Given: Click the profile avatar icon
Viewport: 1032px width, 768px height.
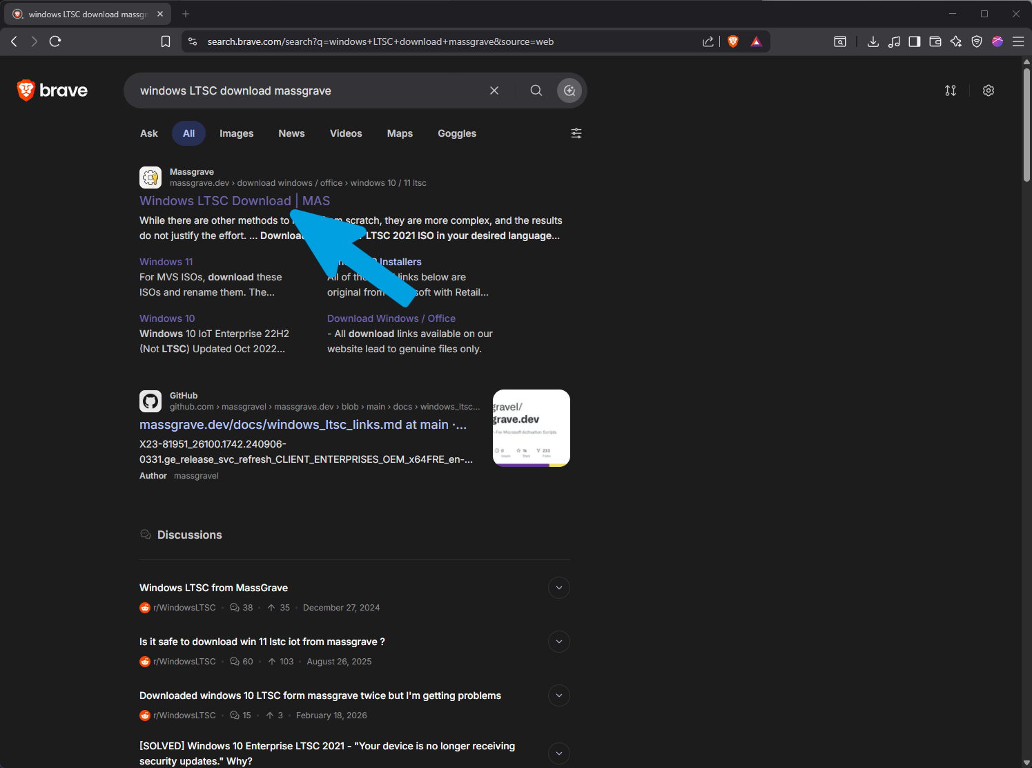Looking at the screenshot, I should (x=997, y=41).
